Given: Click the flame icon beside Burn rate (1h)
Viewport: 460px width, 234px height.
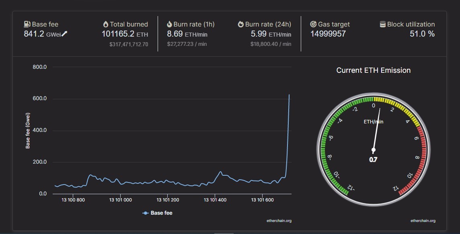Looking at the screenshot, I should pyautogui.click(x=169, y=24).
